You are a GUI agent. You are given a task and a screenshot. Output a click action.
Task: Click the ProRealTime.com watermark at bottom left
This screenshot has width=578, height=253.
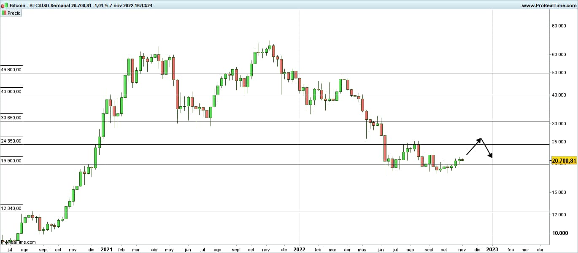tap(18, 242)
